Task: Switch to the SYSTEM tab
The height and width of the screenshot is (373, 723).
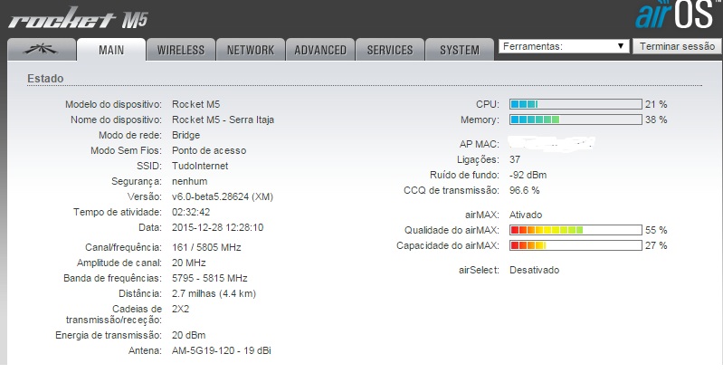Action: 460,49
